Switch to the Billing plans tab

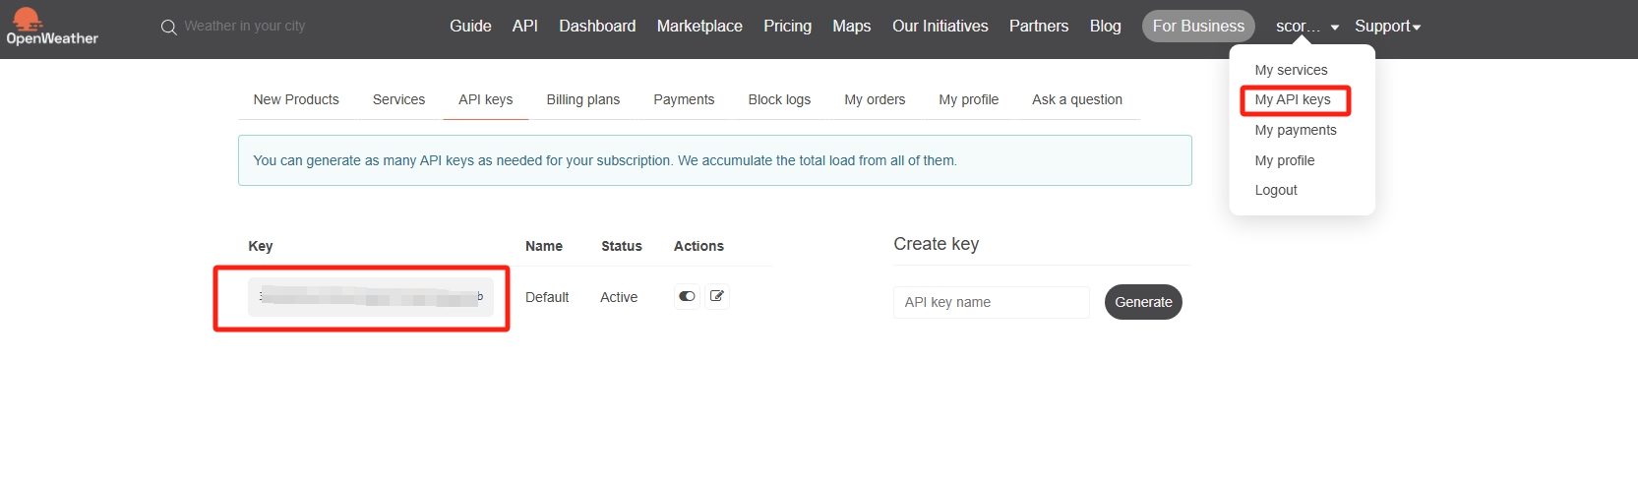582,99
